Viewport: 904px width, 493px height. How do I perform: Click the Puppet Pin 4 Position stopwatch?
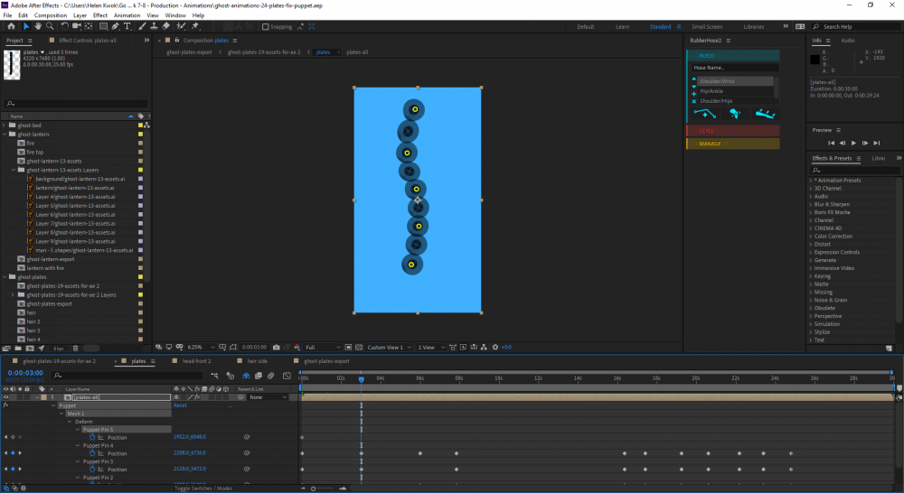[x=92, y=453]
